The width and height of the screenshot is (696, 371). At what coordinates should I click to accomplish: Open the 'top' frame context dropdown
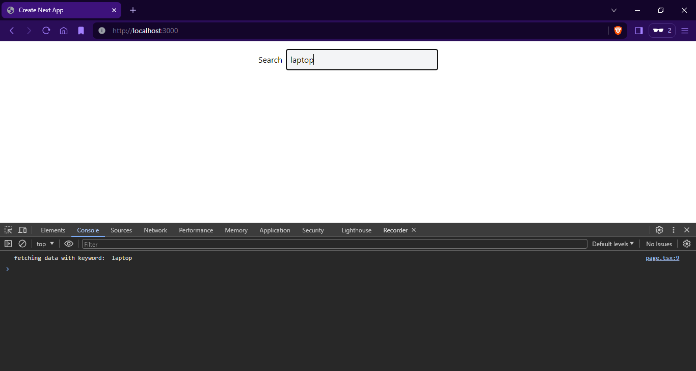coord(45,244)
